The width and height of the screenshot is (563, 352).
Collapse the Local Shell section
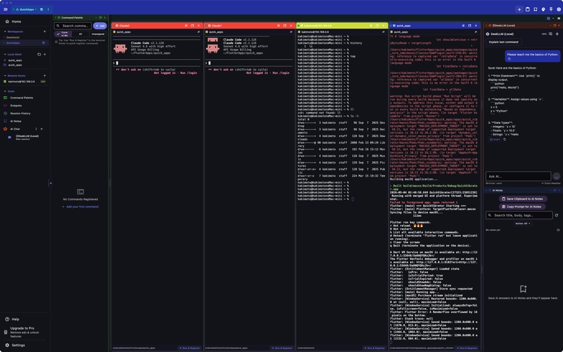(x=5, y=55)
